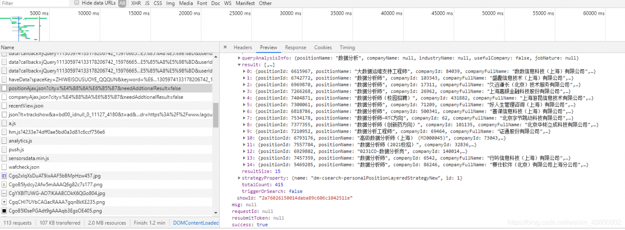Click the 2.0 MB resources status text
Viewport: 625px width, 230px height.
(x=107, y=223)
